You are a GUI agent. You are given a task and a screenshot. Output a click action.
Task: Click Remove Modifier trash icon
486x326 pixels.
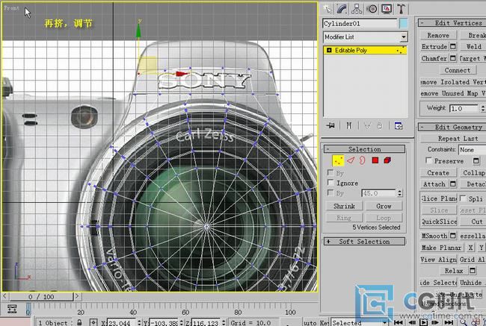tap(379, 125)
